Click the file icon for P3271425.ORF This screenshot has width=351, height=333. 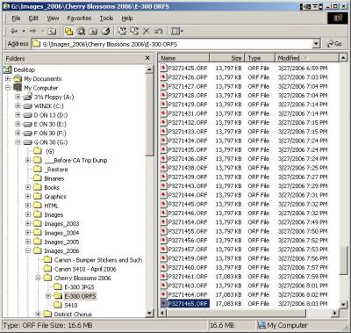[163, 68]
